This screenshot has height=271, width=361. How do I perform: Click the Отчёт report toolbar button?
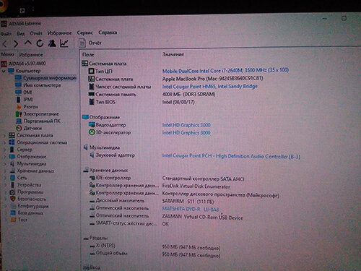(x=90, y=43)
